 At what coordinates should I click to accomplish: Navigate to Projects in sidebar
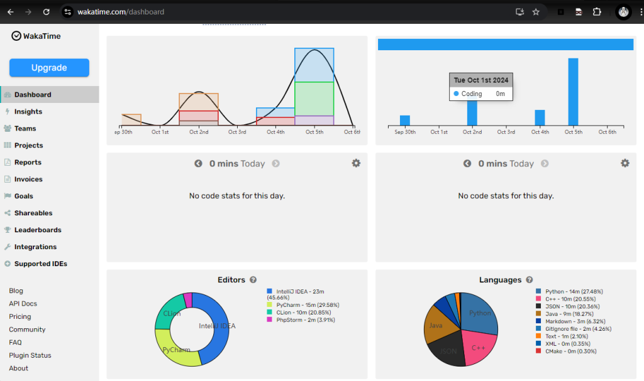point(28,146)
